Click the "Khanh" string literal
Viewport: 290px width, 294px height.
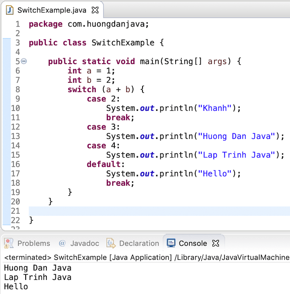[215, 108]
